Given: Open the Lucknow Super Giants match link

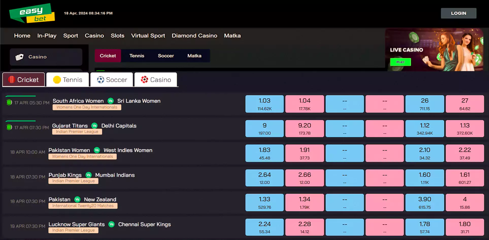Looking at the screenshot, I should 76,224.
